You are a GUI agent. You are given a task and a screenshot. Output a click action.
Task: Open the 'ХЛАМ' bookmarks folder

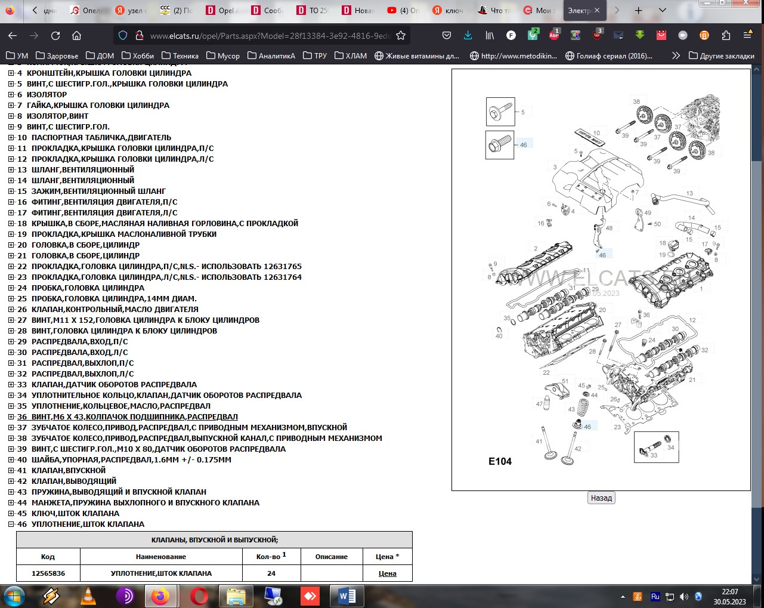tap(351, 55)
